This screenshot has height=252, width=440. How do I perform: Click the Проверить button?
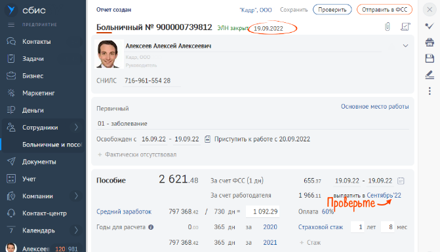[332, 10]
